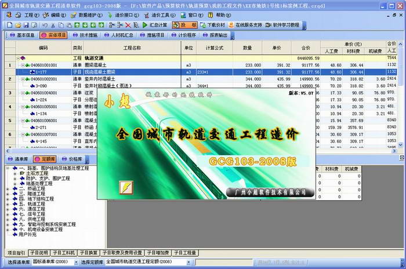Click the table horizontal scrollbar right arrow

pos(394,151)
